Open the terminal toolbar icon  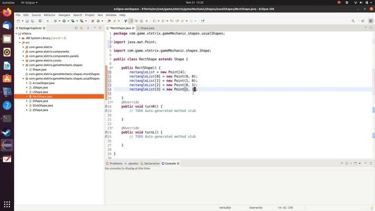[x=40, y=21]
